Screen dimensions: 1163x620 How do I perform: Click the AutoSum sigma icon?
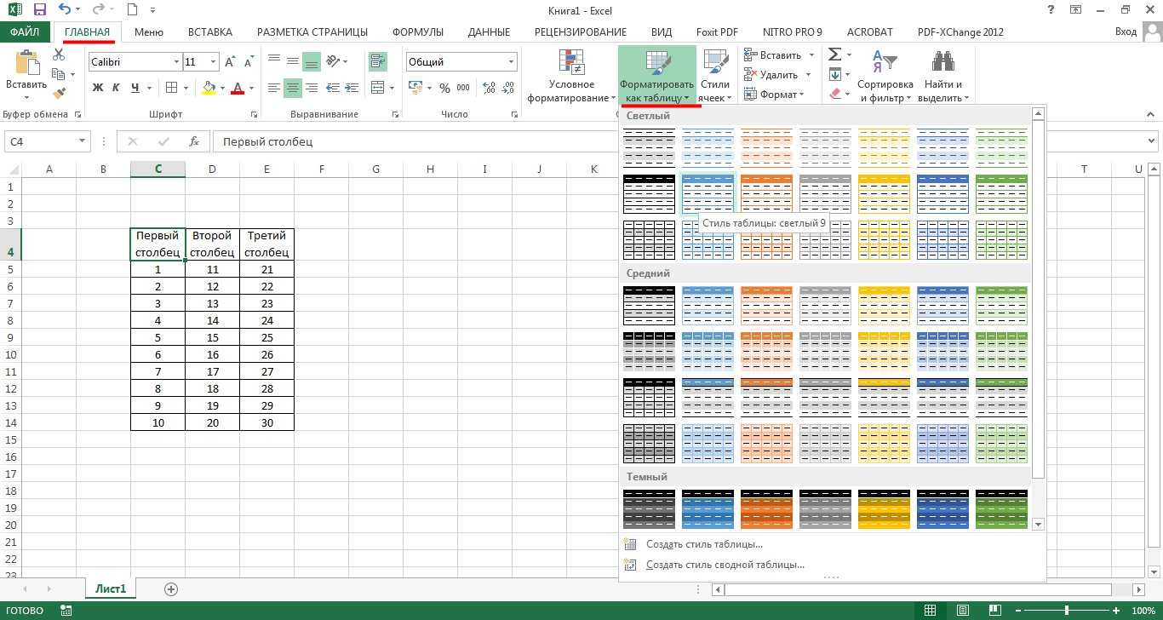point(834,55)
